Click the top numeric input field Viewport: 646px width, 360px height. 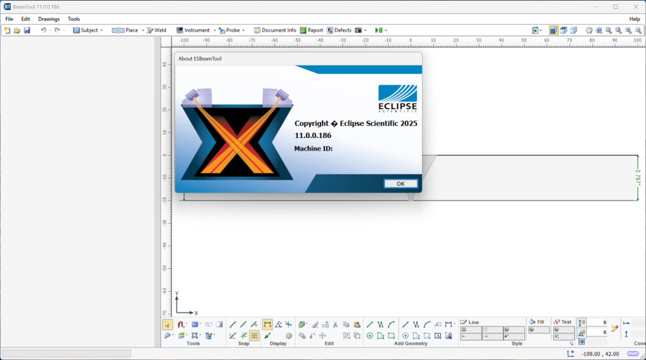(597, 323)
